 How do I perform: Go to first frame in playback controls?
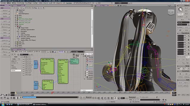click(99, 98)
